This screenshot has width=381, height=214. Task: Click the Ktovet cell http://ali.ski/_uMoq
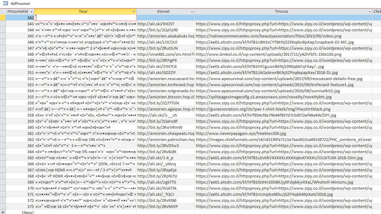pos(166,164)
